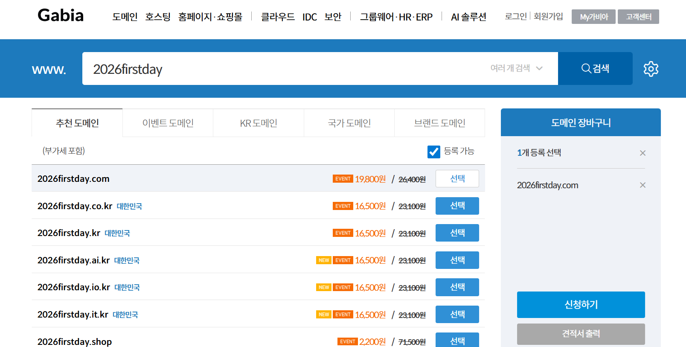This screenshot has width=686, height=347.
Task: Click the Gabia logo
Action: (61, 15)
